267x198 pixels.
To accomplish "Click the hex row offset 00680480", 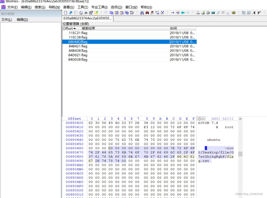I will click(75, 157).
